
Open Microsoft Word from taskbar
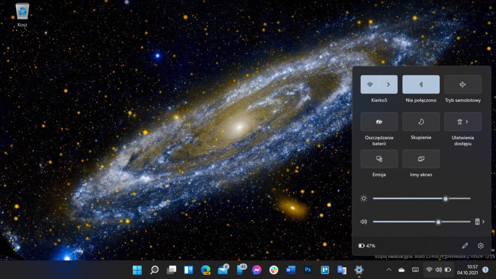[291, 270]
